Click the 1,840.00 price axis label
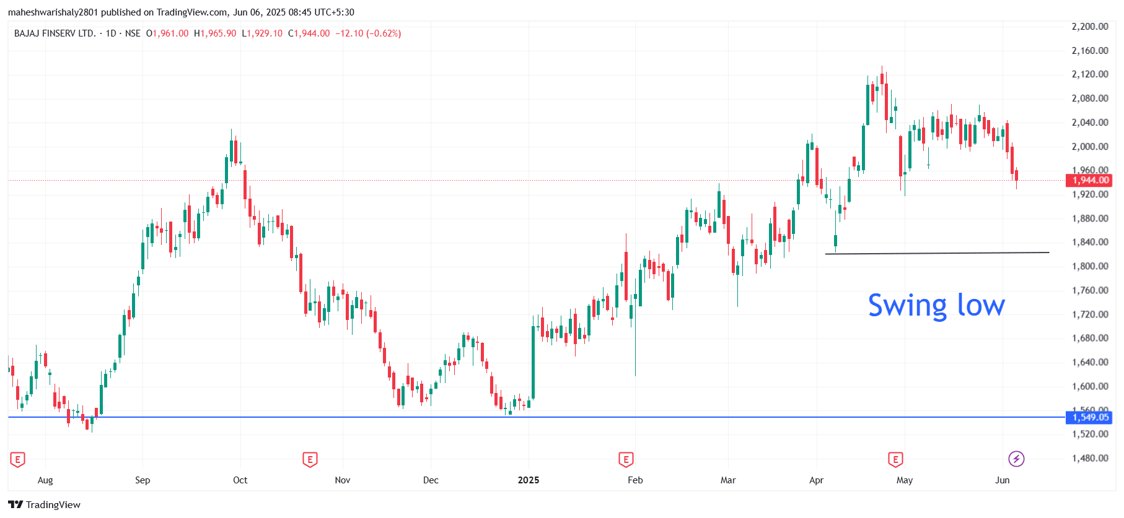Image resolution: width=1124 pixels, height=518 pixels. click(x=1090, y=242)
